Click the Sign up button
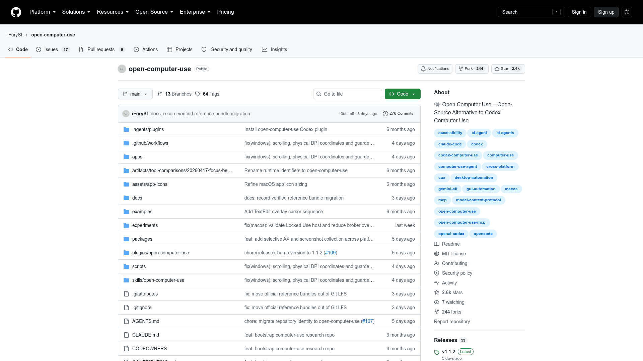The height and width of the screenshot is (361, 643). (x=606, y=12)
